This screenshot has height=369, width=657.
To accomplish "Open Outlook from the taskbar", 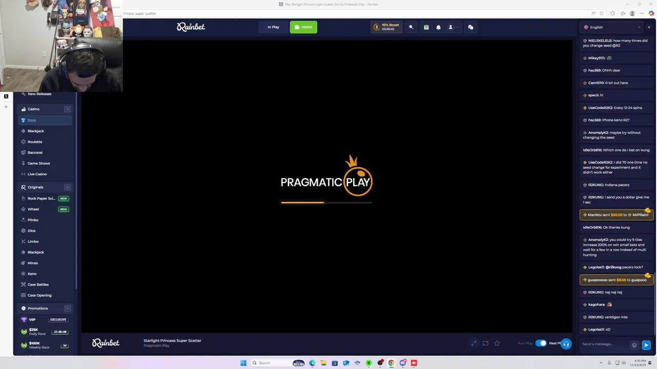I will tap(346, 363).
